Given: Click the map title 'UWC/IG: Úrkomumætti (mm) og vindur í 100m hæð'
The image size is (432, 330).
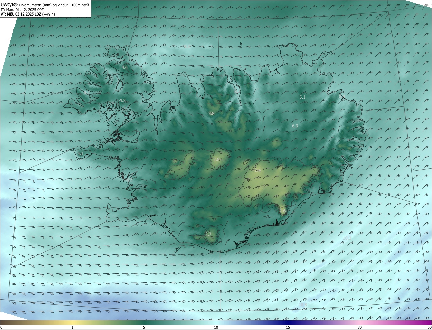Looking at the screenshot, I should pos(45,5).
